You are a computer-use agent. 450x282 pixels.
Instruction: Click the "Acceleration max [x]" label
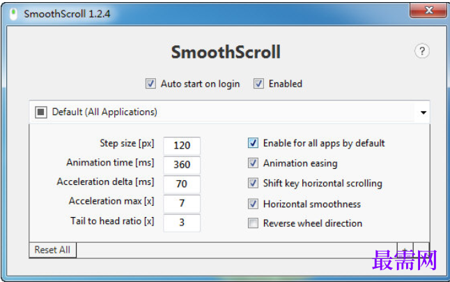point(111,201)
